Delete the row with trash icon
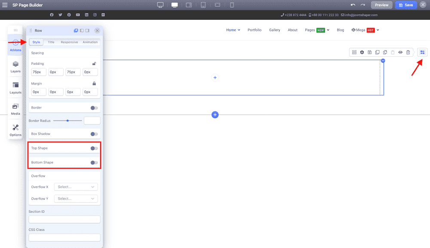430x248 pixels. point(408,52)
